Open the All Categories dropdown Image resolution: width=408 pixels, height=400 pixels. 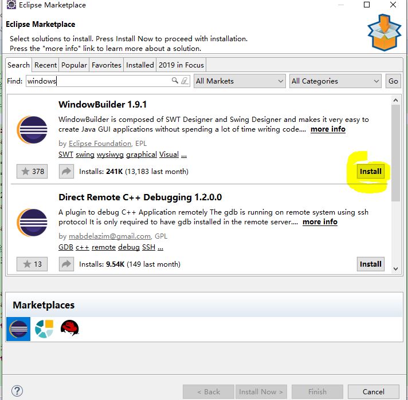pos(335,81)
